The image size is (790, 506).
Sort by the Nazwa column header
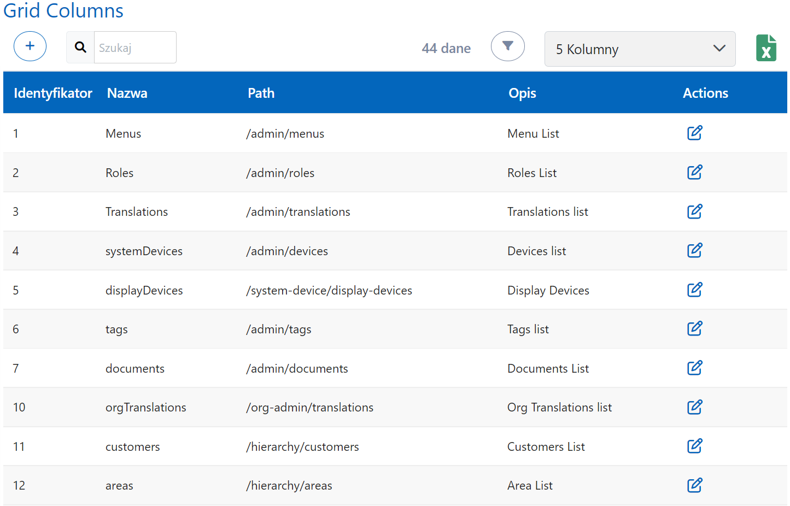tap(127, 93)
